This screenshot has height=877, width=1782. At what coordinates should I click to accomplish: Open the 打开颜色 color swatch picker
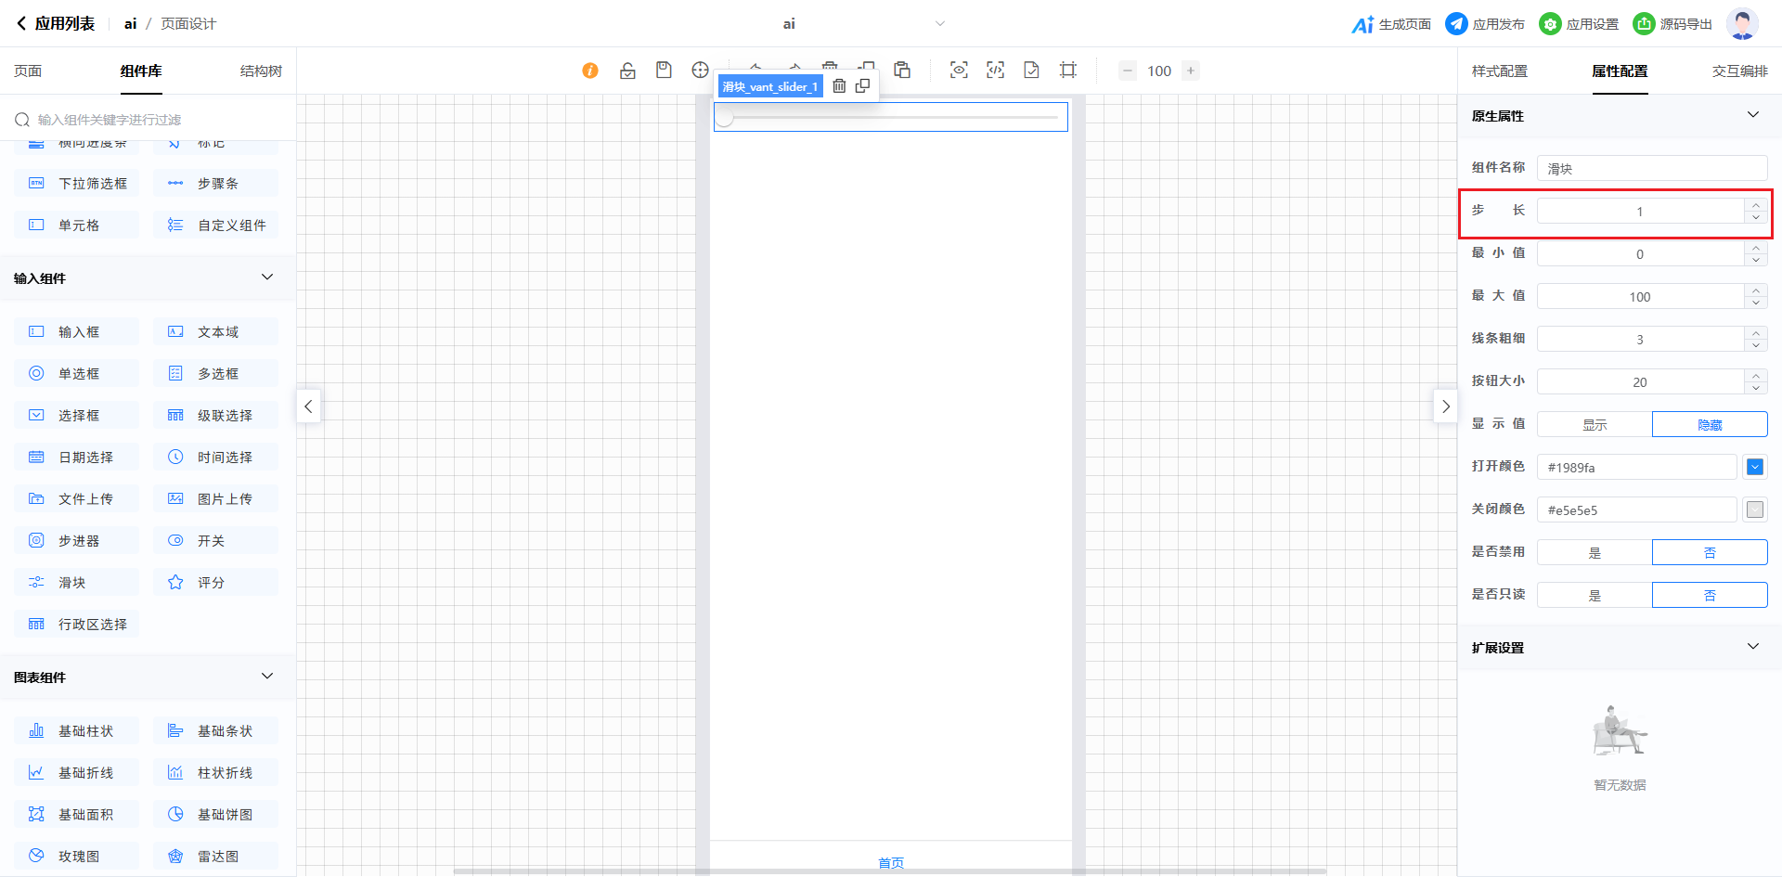pyautogui.click(x=1754, y=467)
